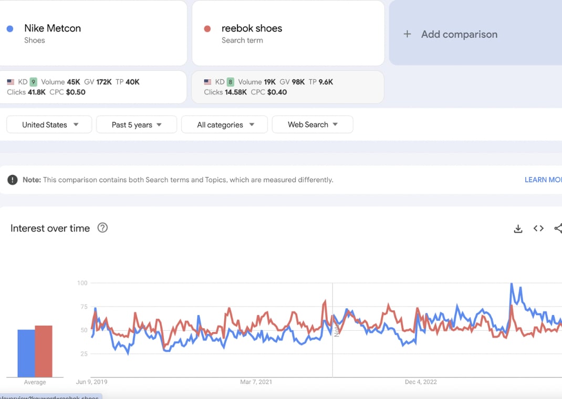Expand the Past 5 years time range

point(137,124)
